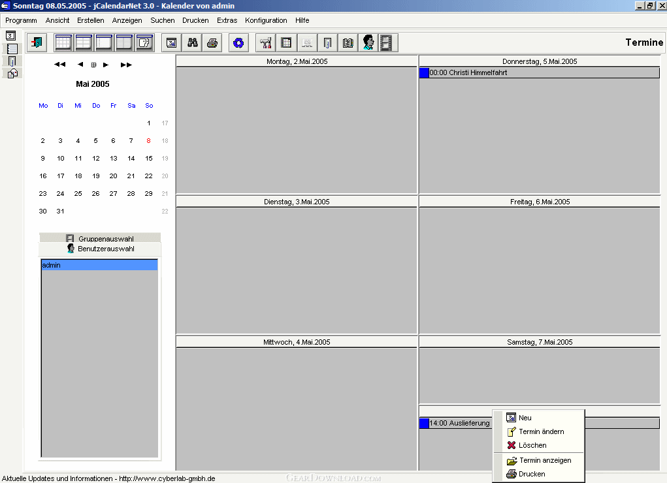The image size is (667, 483).
Task: Click the greyed document toolbar icon
Action: coord(306,42)
